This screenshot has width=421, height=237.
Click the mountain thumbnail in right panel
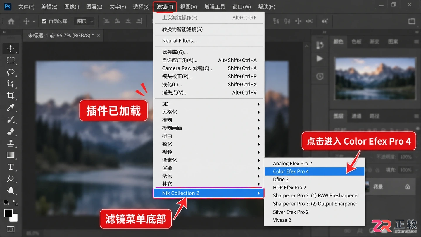(375, 78)
